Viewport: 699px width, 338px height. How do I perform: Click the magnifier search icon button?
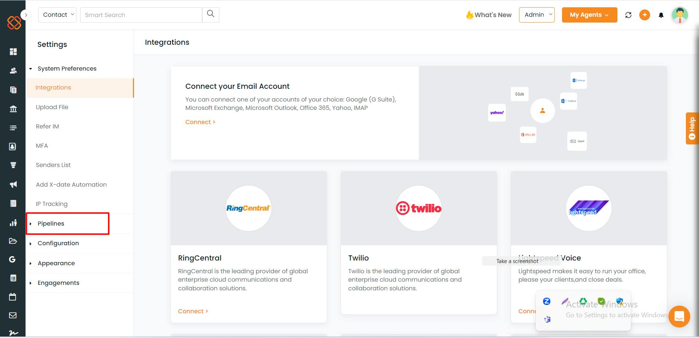211,14
